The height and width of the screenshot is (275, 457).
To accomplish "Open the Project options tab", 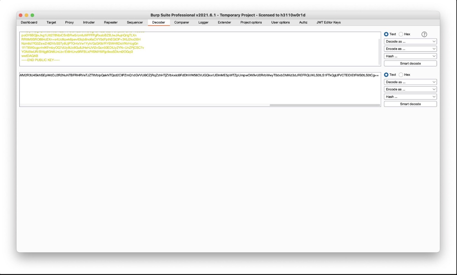I will (251, 23).
